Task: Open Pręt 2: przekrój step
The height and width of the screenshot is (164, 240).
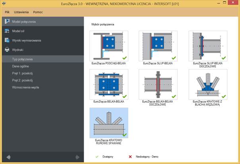Action: coord(43,80)
